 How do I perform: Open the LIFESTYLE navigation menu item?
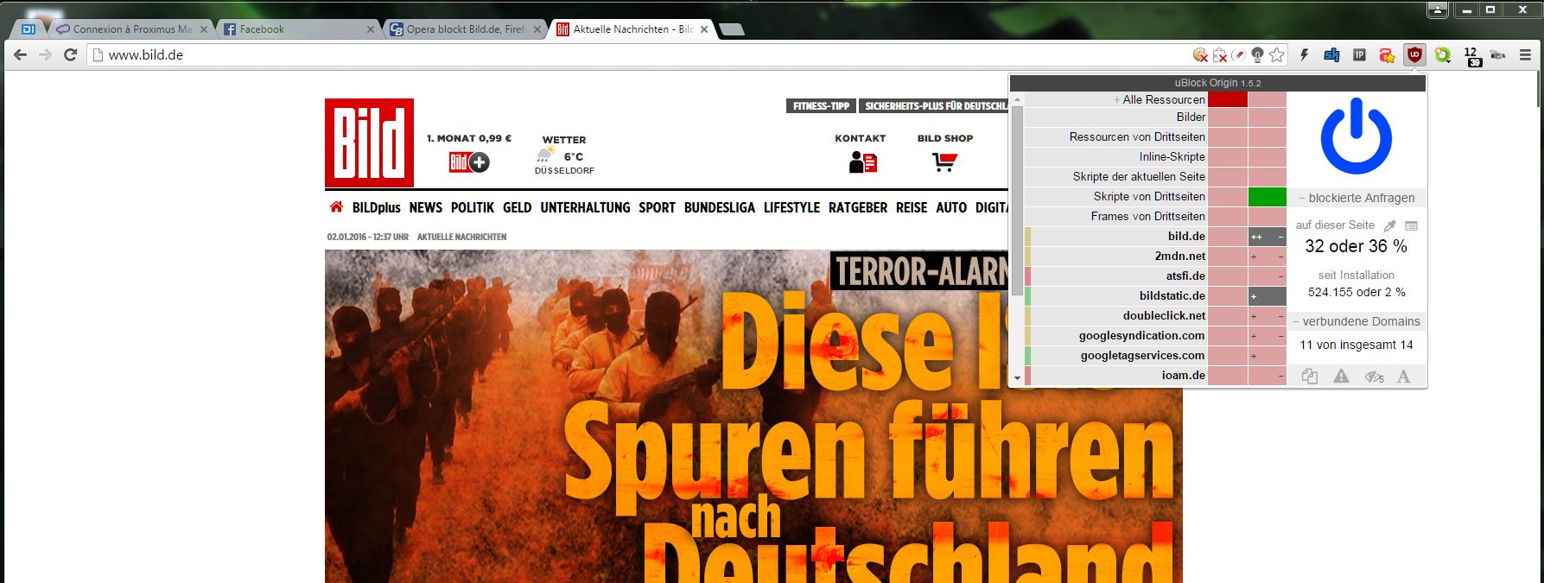tap(791, 208)
